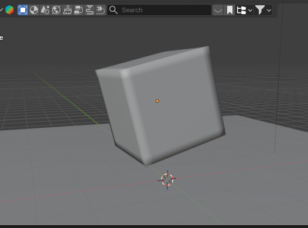The width and height of the screenshot is (308, 228).
Task: Switch to the half-shaded sphere material type
Action: point(34,10)
